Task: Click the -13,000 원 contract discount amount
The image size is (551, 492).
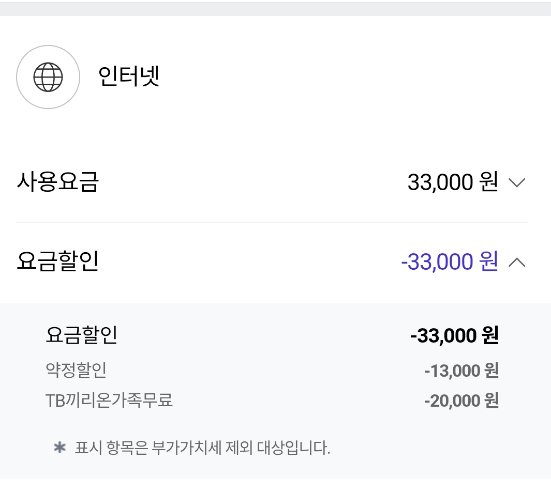Action: click(461, 371)
